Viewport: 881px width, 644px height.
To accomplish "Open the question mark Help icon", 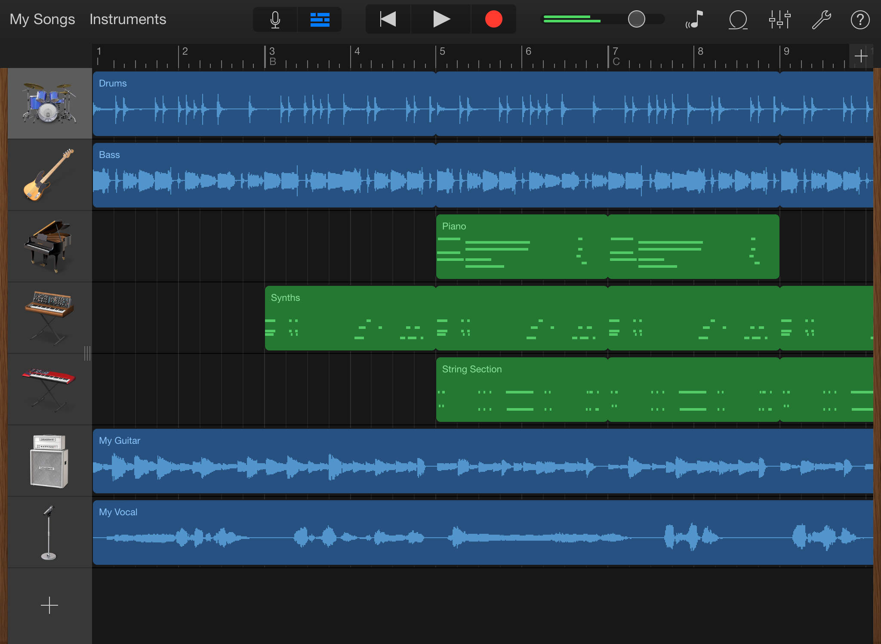I will point(860,19).
